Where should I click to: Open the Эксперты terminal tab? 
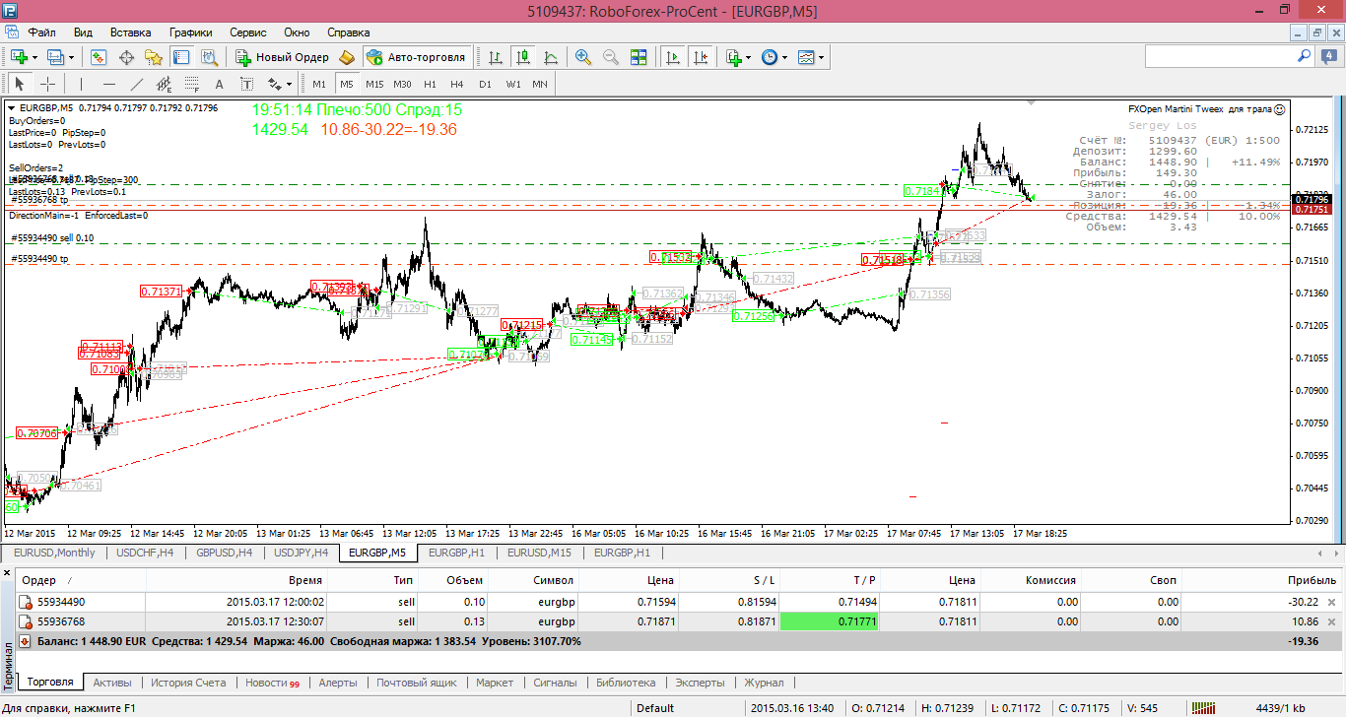[x=699, y=682]
